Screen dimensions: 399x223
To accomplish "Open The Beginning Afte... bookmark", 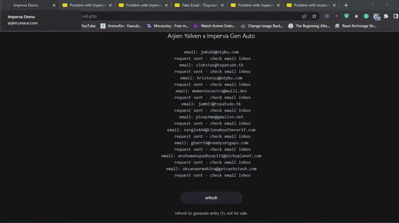I will [x=309, y=26].
